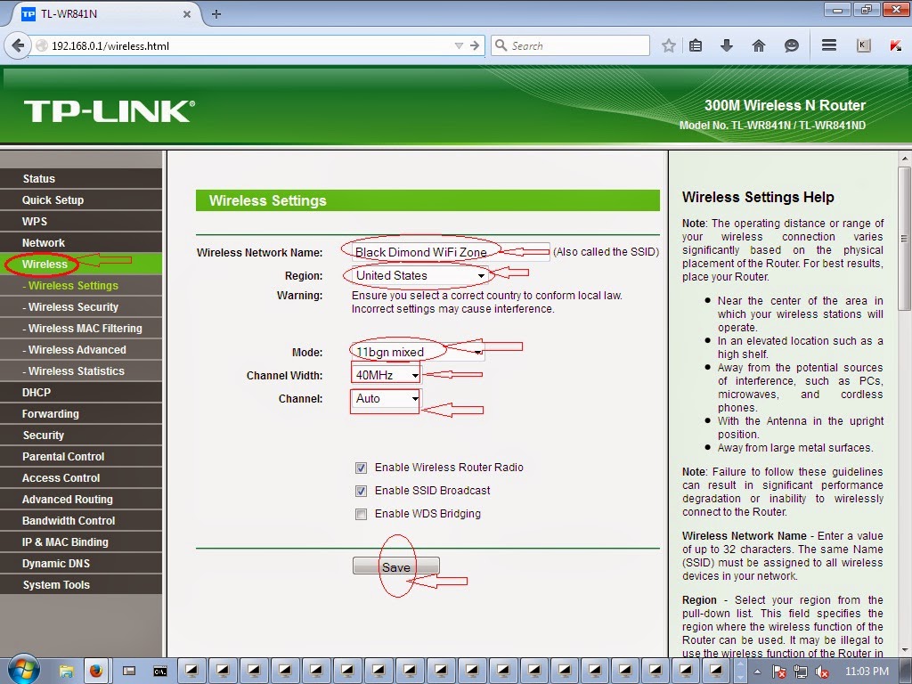Viewport: 912px width, 684px height.
Task: Open Wireless MAC Filtering submenu item
Action: pyautogui.click(x=81, y=329)
